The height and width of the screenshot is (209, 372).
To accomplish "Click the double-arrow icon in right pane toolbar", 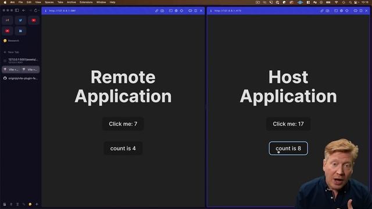I will coord(355,10).
